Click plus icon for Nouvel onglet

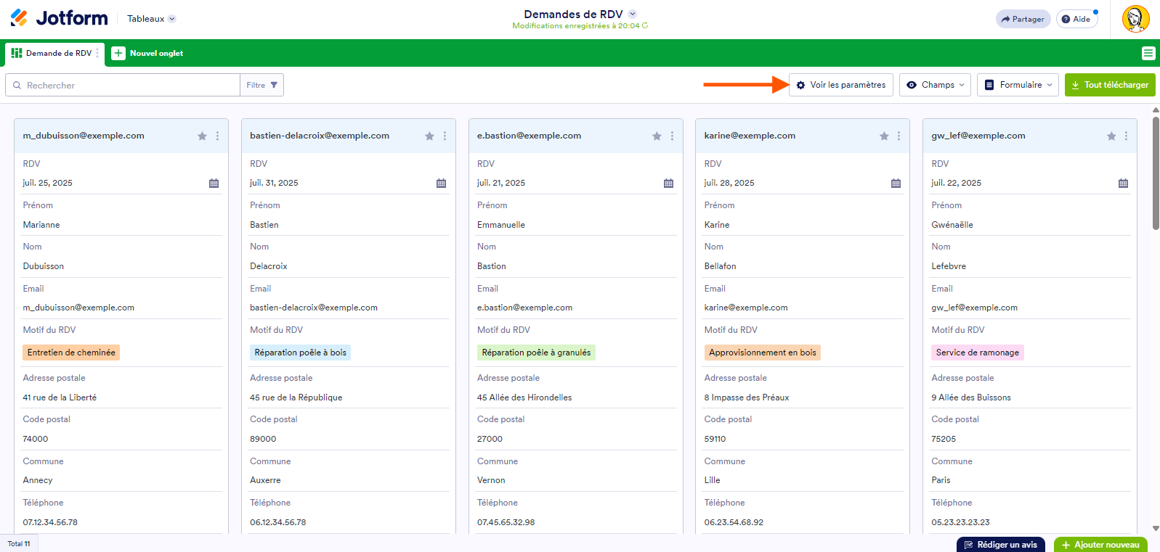[118, 53]
